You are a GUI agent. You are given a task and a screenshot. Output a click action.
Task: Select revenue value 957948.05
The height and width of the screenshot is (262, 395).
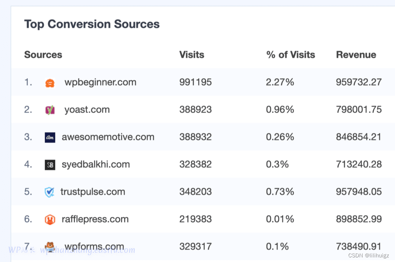coord(359,192)
